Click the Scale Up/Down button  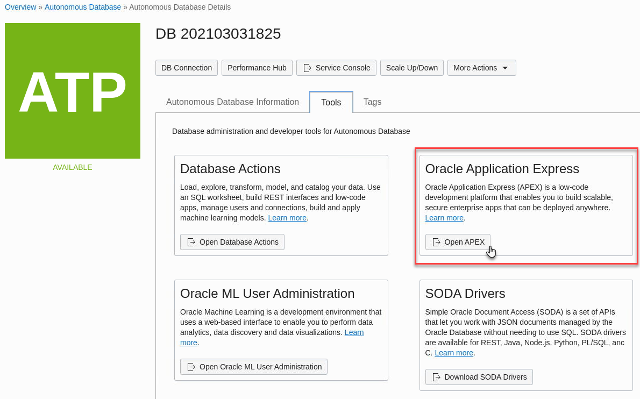[x=412, y=68]
